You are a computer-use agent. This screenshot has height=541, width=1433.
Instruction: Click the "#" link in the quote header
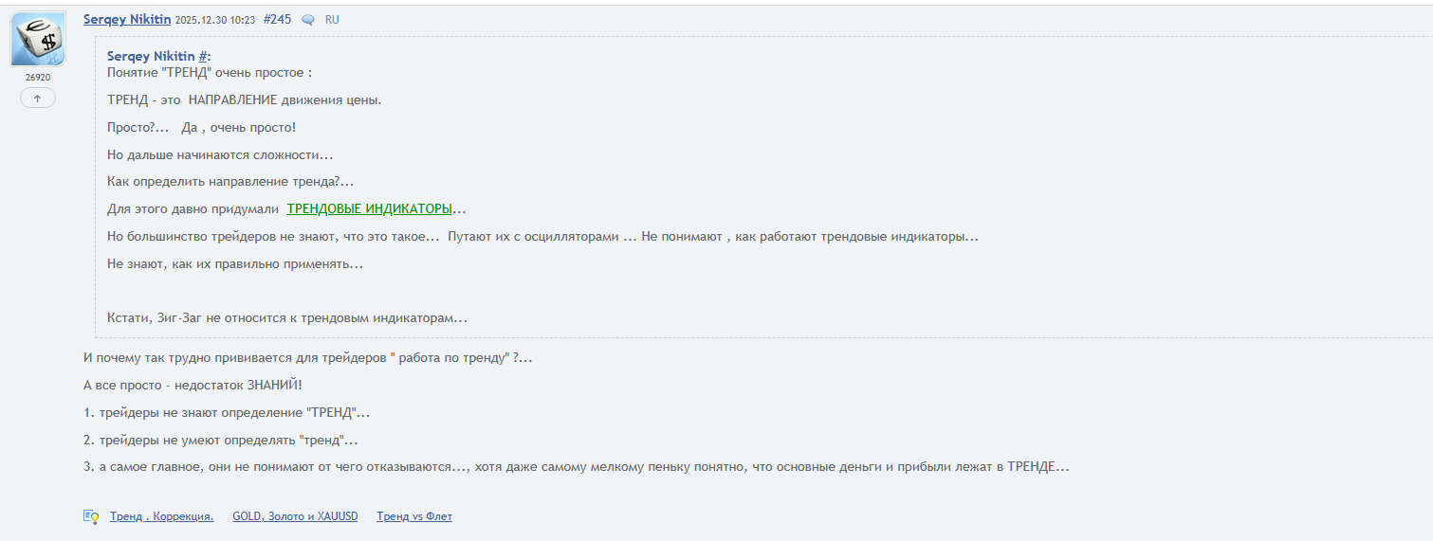point(203,56)
